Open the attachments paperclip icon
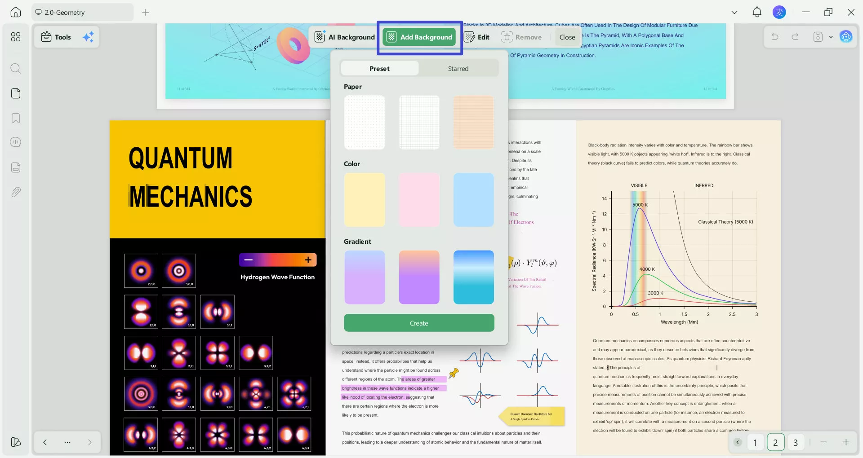Screen dimensions: 863x458 (x=16, y=192)
